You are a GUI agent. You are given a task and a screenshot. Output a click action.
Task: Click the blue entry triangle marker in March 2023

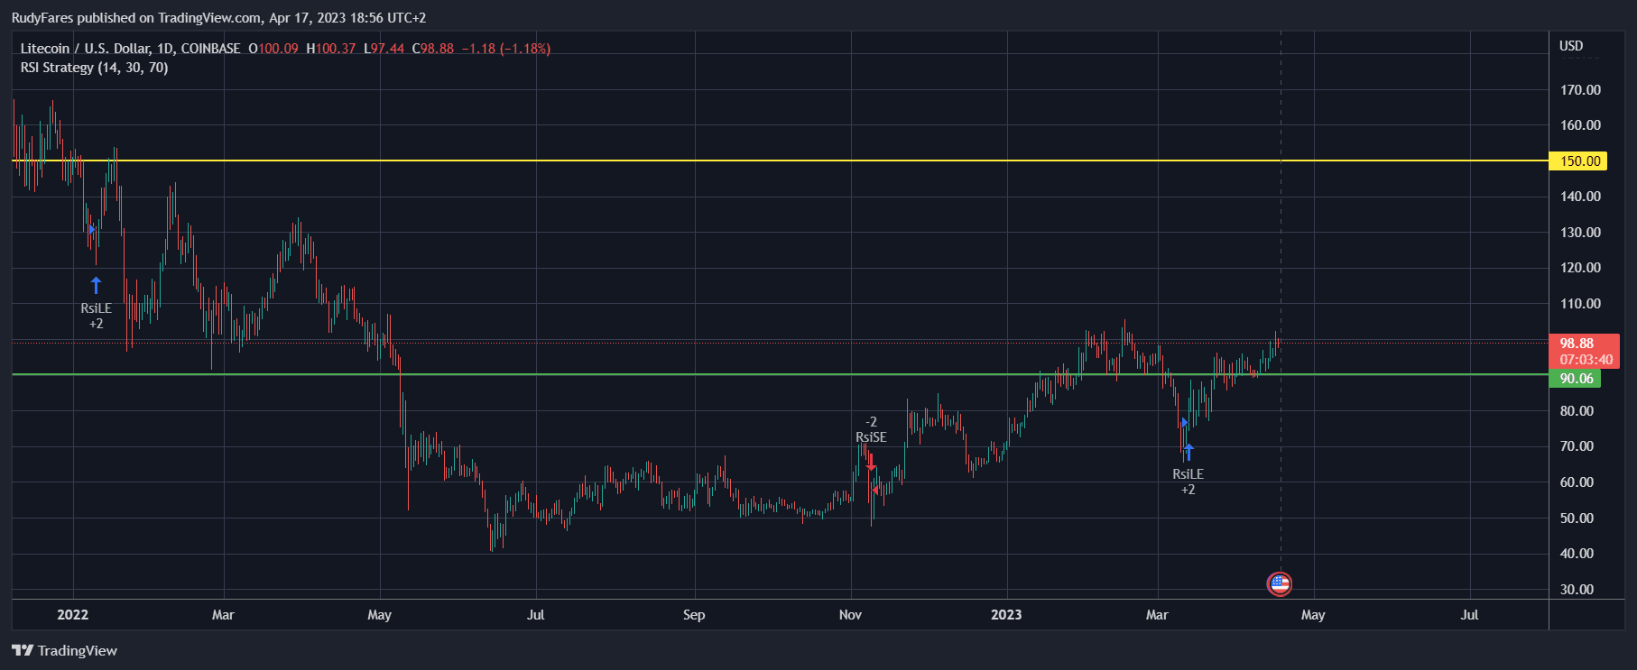pos(1184,422)
